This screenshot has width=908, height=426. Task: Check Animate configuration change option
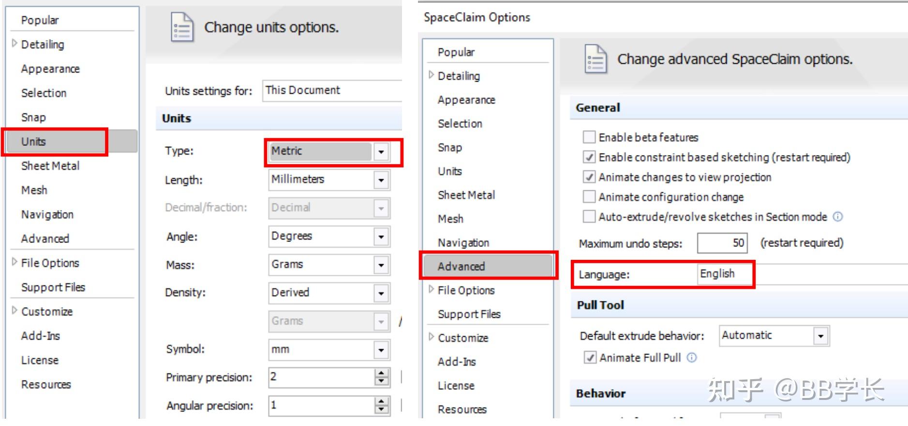pyautogui.click(x=589, y=197)
